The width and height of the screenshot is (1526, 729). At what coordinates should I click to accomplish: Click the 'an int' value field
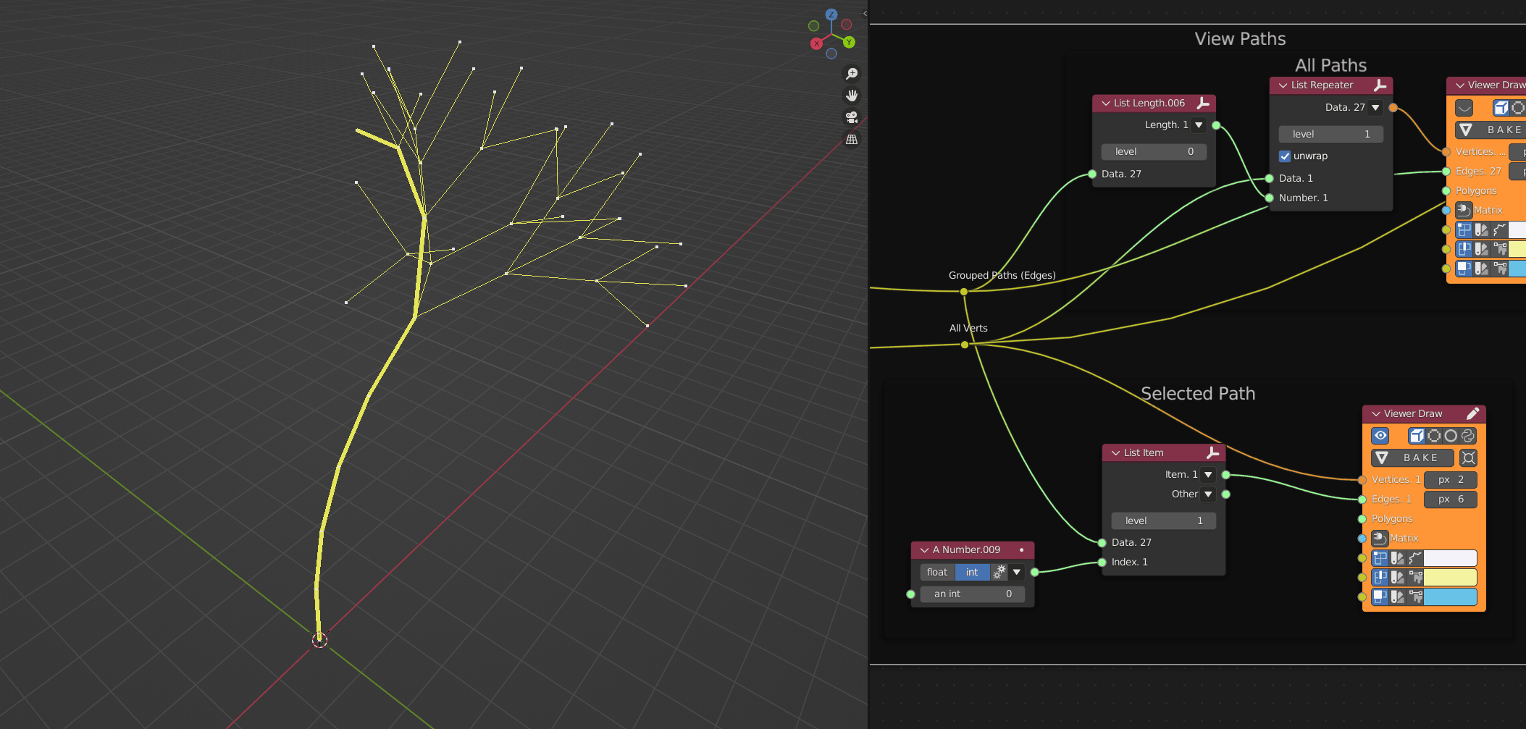tap(972, 594)
